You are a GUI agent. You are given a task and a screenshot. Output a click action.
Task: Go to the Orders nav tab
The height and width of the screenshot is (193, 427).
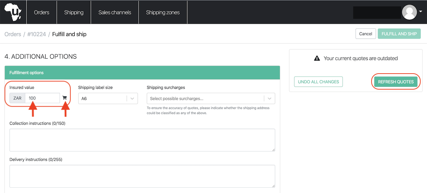pos(42,12)
